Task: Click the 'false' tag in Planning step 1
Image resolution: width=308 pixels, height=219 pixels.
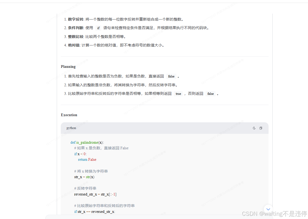Action: 171,76
